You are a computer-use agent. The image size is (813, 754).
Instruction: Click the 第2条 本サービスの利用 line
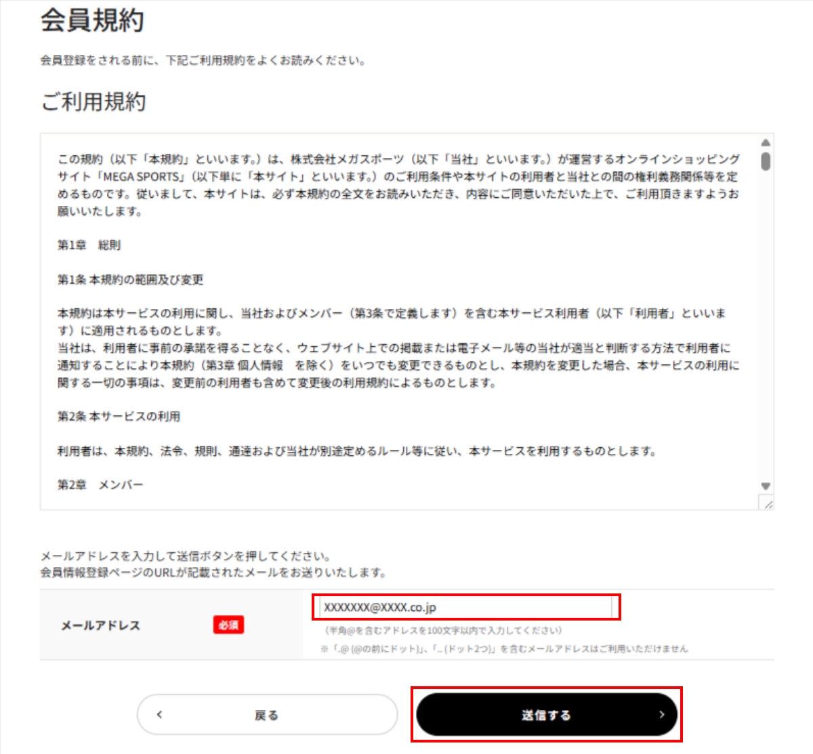click(119, 417)
